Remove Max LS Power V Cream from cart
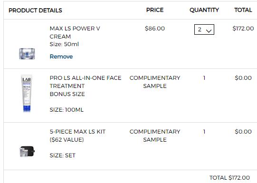 coord(61,57)
